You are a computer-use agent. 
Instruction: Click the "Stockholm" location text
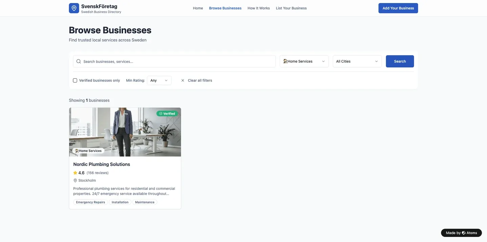click(x=87, y=181)
